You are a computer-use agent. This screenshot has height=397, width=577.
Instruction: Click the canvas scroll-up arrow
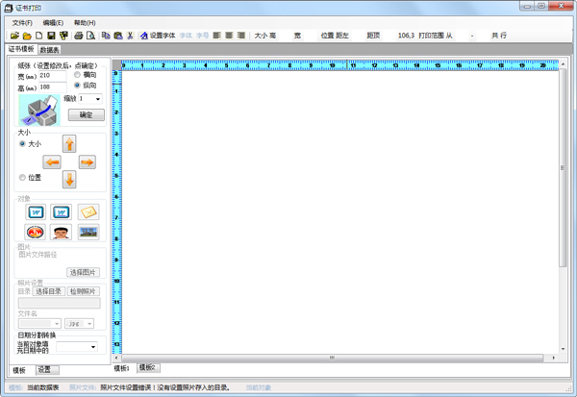563,64
